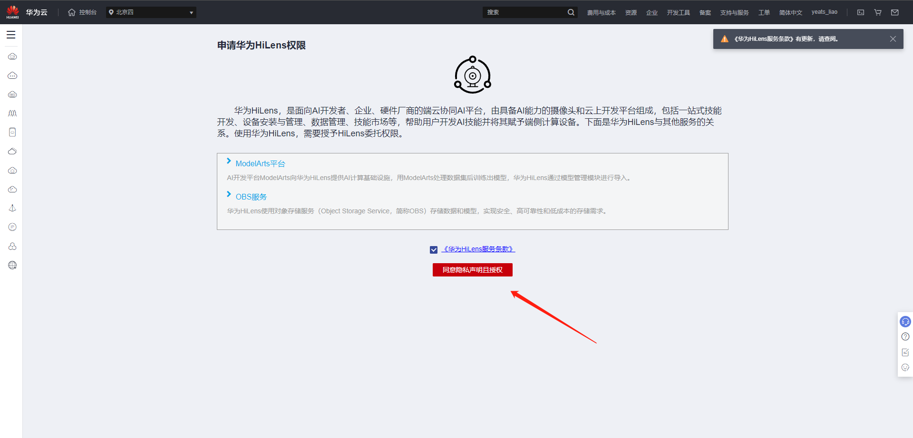Screen dimensions: 913x438
Task: Open the stacked clouds sidebar icon
Action: (x=12, y=152)
